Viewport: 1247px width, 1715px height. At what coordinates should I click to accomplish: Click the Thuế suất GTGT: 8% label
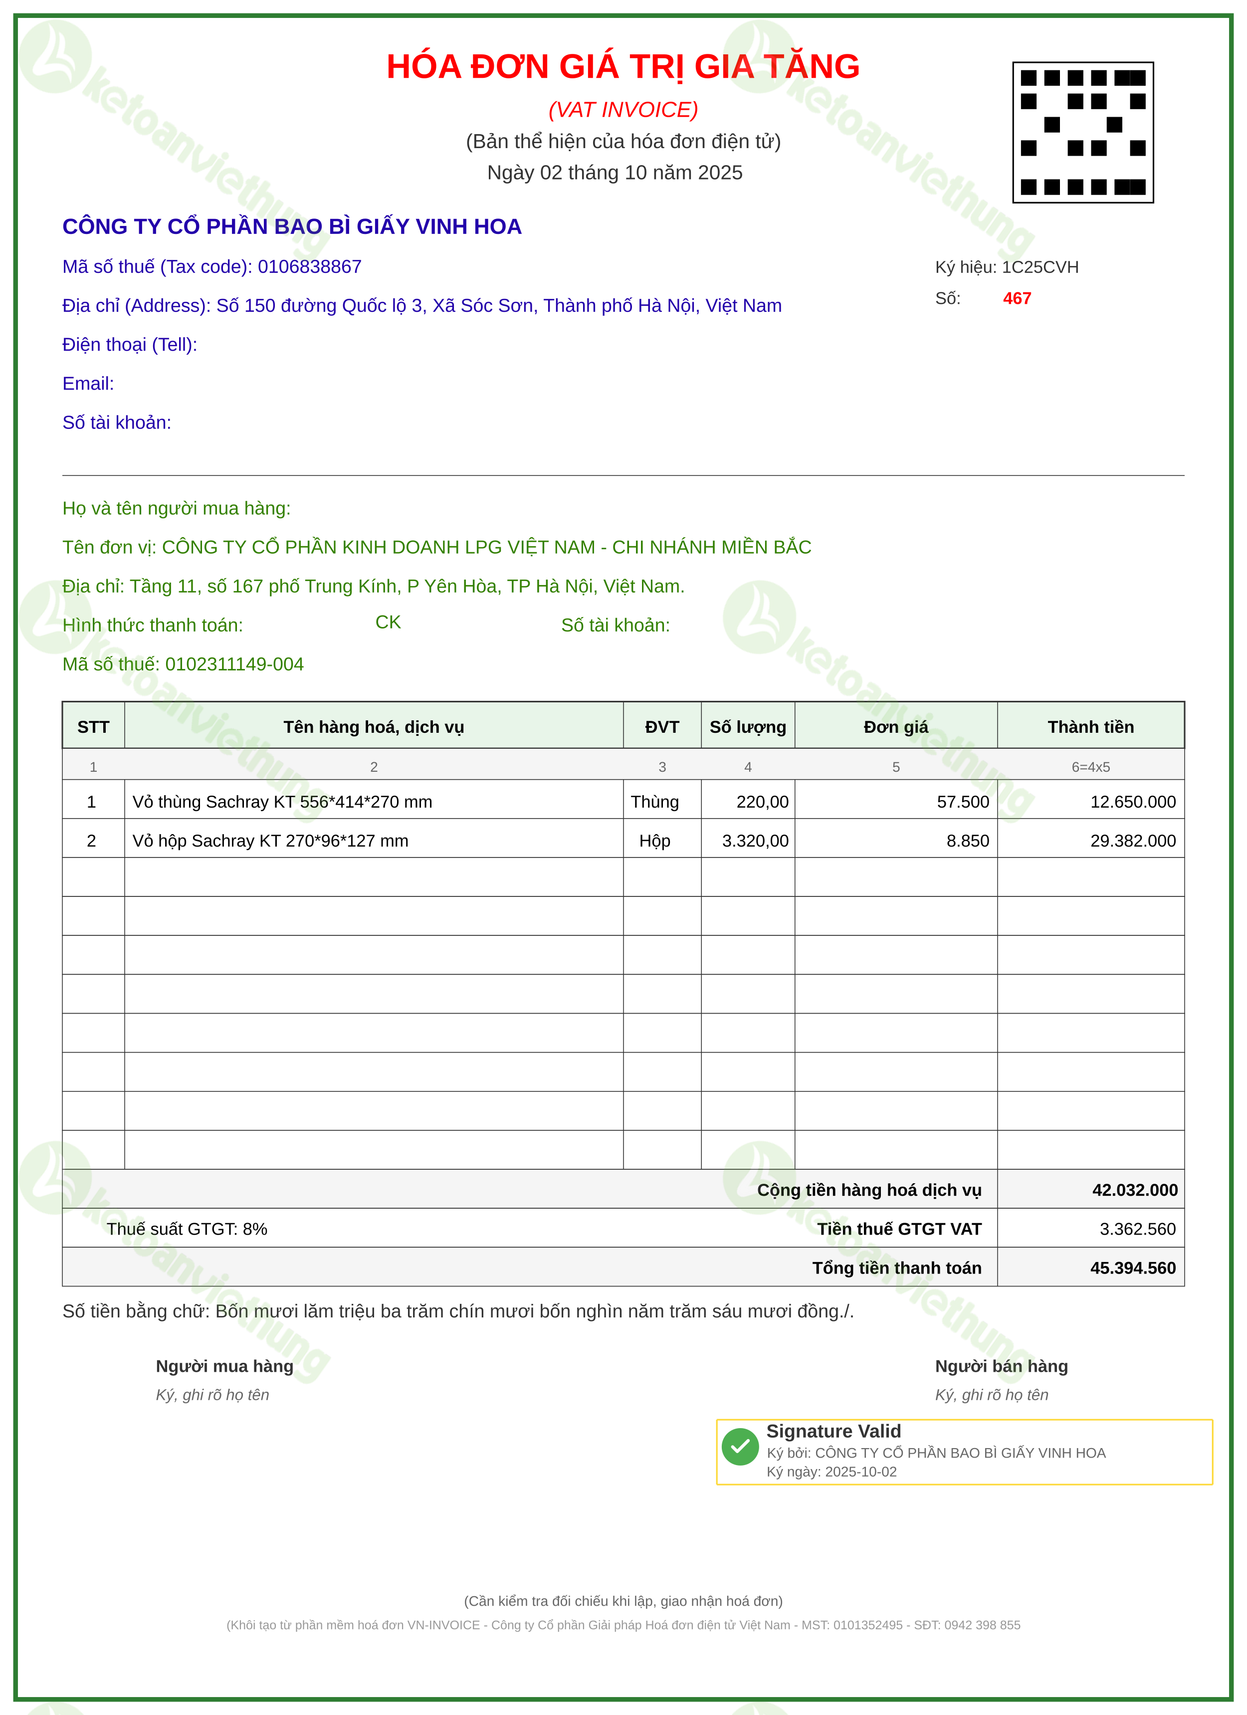[x=187, y=1229]
